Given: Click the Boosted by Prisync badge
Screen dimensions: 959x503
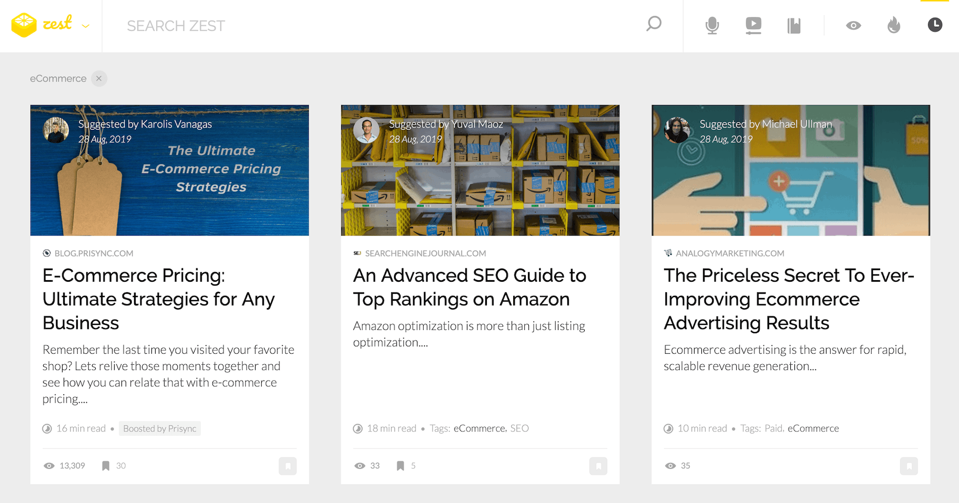Looking at the screenshot, I should pos(159,428).
